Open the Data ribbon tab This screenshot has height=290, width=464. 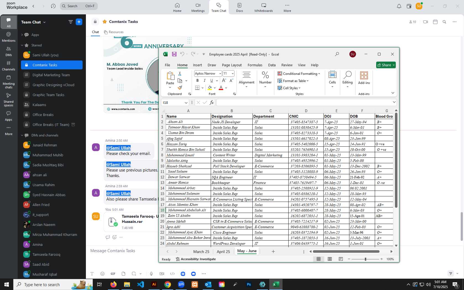[272, 65]
